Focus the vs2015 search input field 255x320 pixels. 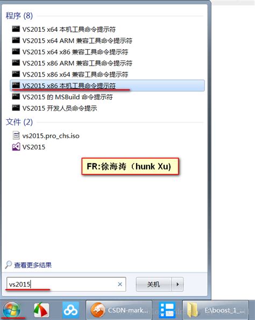pos(66,284)
